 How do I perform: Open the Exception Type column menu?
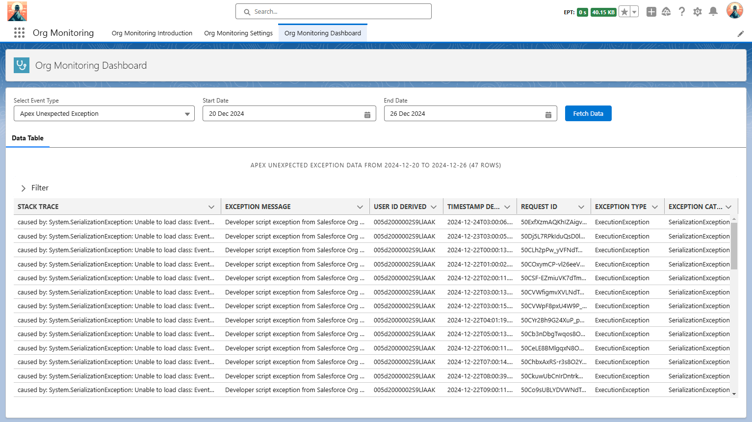point(655,207)
